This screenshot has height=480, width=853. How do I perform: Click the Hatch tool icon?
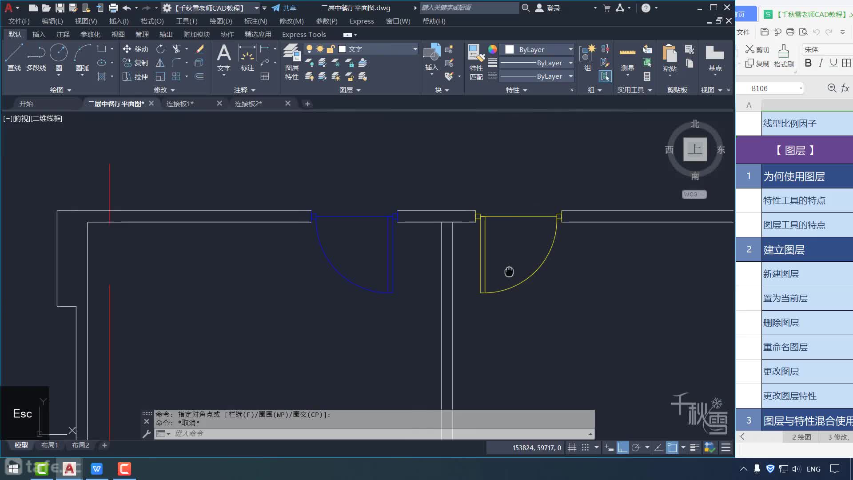(102, 76)
